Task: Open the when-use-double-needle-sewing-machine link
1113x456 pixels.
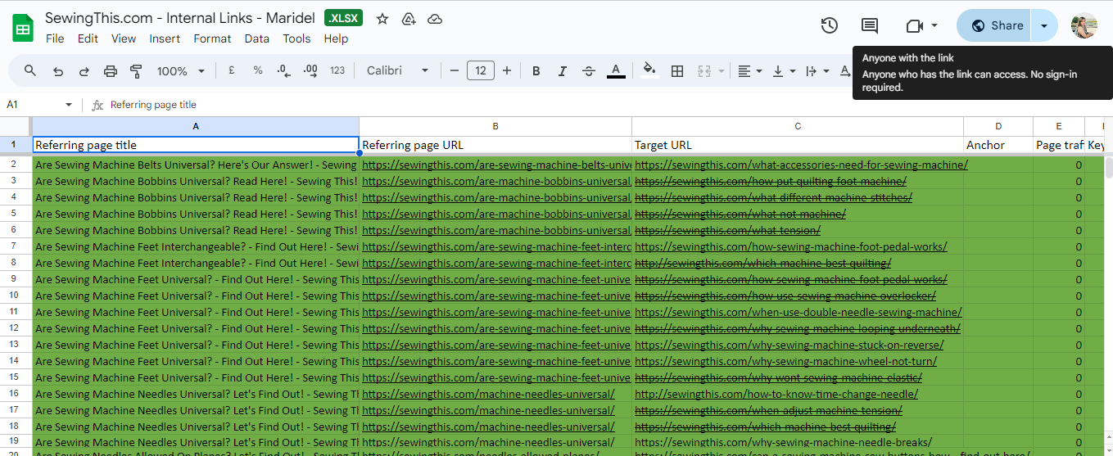Action: pyautogui.click(x=799, y=312)
